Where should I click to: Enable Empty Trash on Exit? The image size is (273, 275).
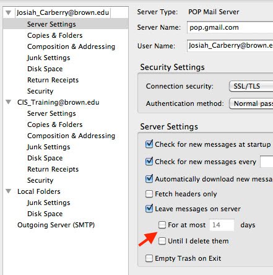pyautogui.click(x=149, y=258)
